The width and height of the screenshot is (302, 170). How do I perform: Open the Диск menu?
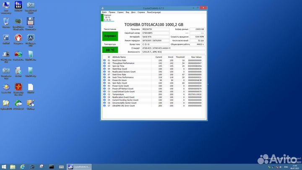pyautogui.click(x=133, y=12)
